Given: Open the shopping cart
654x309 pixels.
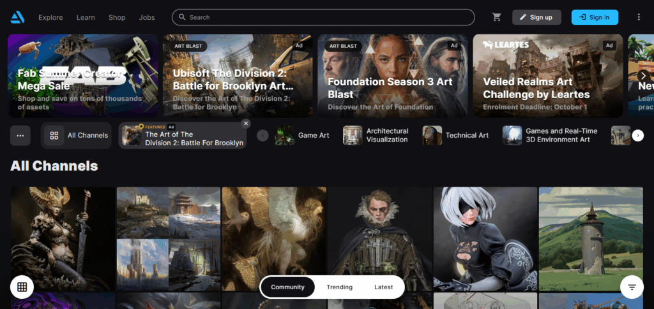Looking at the screenshot, I should coord(496,17).
